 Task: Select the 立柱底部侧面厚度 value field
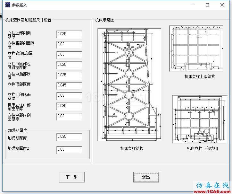(69, 45)
